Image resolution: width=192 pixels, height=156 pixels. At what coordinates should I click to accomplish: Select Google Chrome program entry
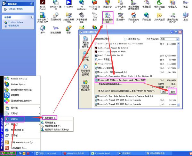136,64
